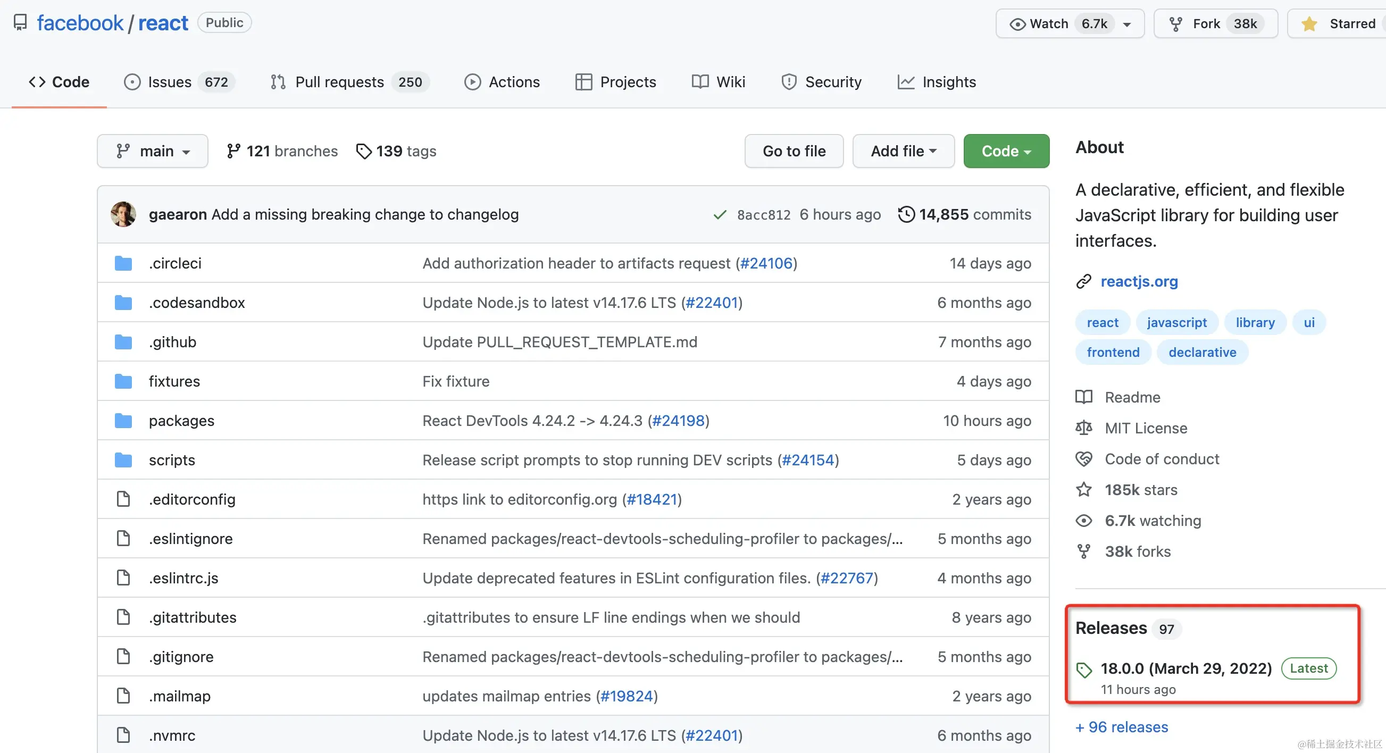Select the react topic tag
This screenshot has width=1386, height=753.
(x=1103, y=323)
